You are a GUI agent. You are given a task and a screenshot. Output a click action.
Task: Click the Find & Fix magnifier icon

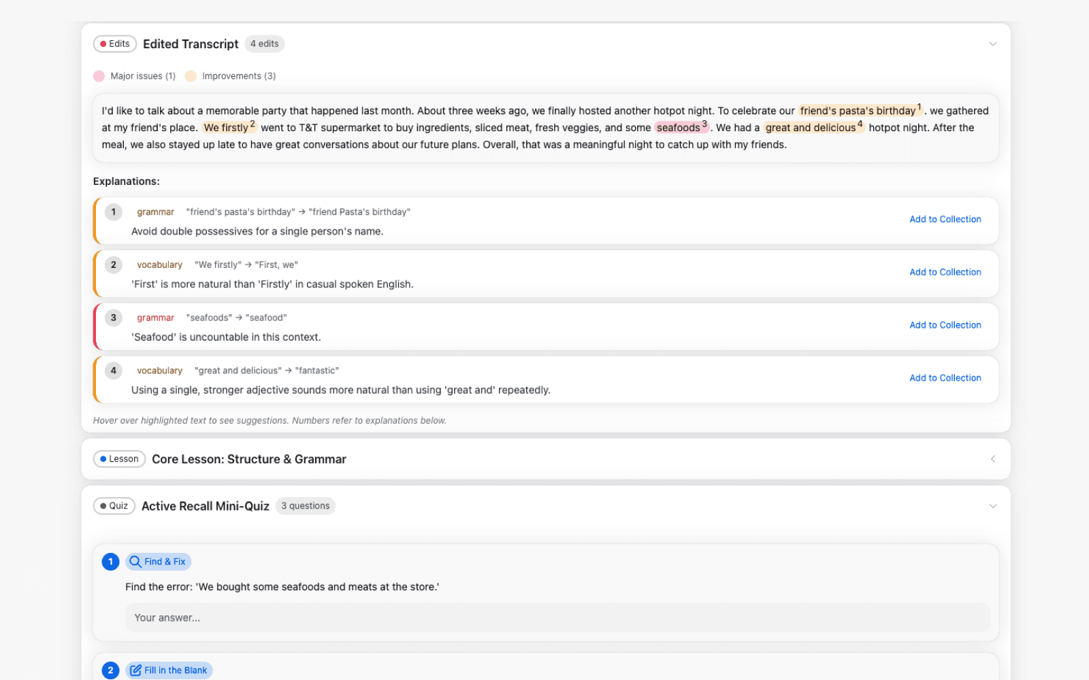click(x=135, y=562)
